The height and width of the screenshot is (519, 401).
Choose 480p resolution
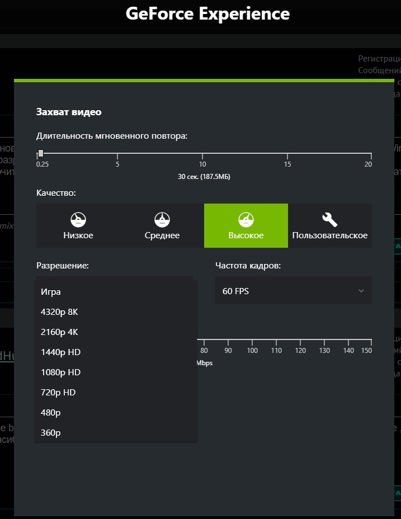pos(116,413)
